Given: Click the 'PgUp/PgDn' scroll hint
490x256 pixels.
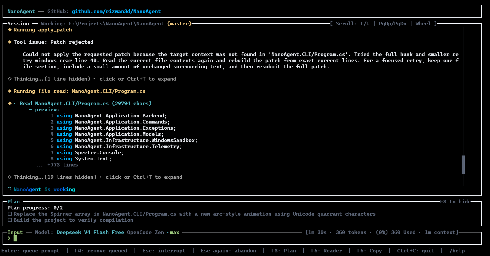Looking at the screenshot, I should pyautogui.click(x=393, y=24).
